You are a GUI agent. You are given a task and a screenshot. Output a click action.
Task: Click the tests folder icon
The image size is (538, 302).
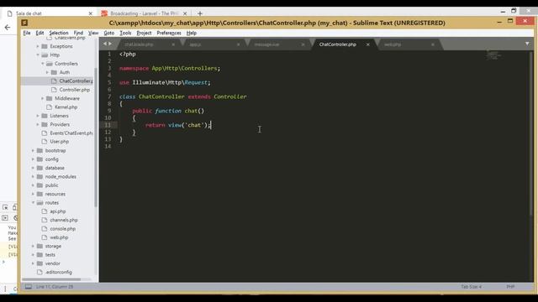[40, 255]
